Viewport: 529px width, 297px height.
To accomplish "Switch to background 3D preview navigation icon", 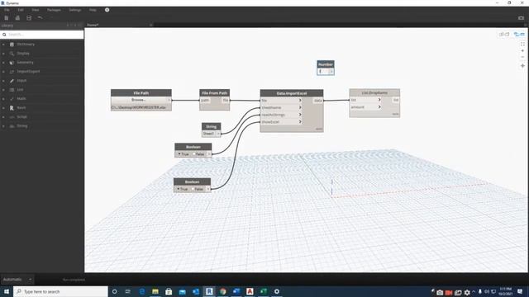I will pos(504,35).
